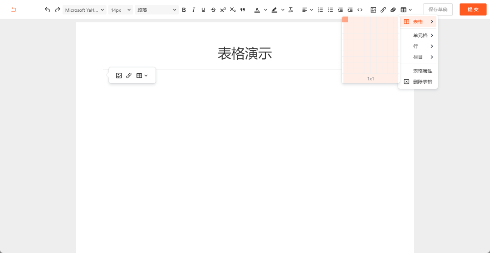Screen dimensions: 490x253
Task: Open the text color picker arrow
Action: [265, 10]
